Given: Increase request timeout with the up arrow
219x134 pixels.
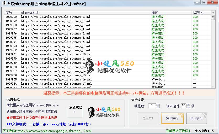Looking at the screenshot, I should (x=188, y=105).
